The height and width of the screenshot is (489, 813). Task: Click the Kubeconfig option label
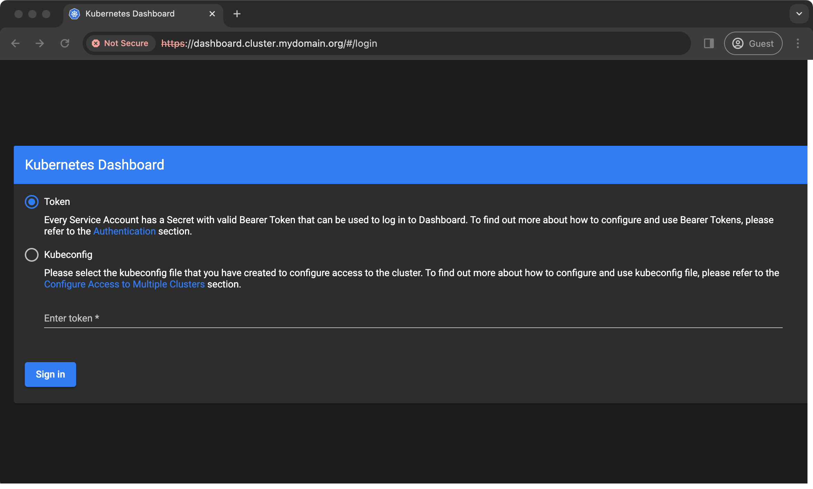click(x=68, y=254)
